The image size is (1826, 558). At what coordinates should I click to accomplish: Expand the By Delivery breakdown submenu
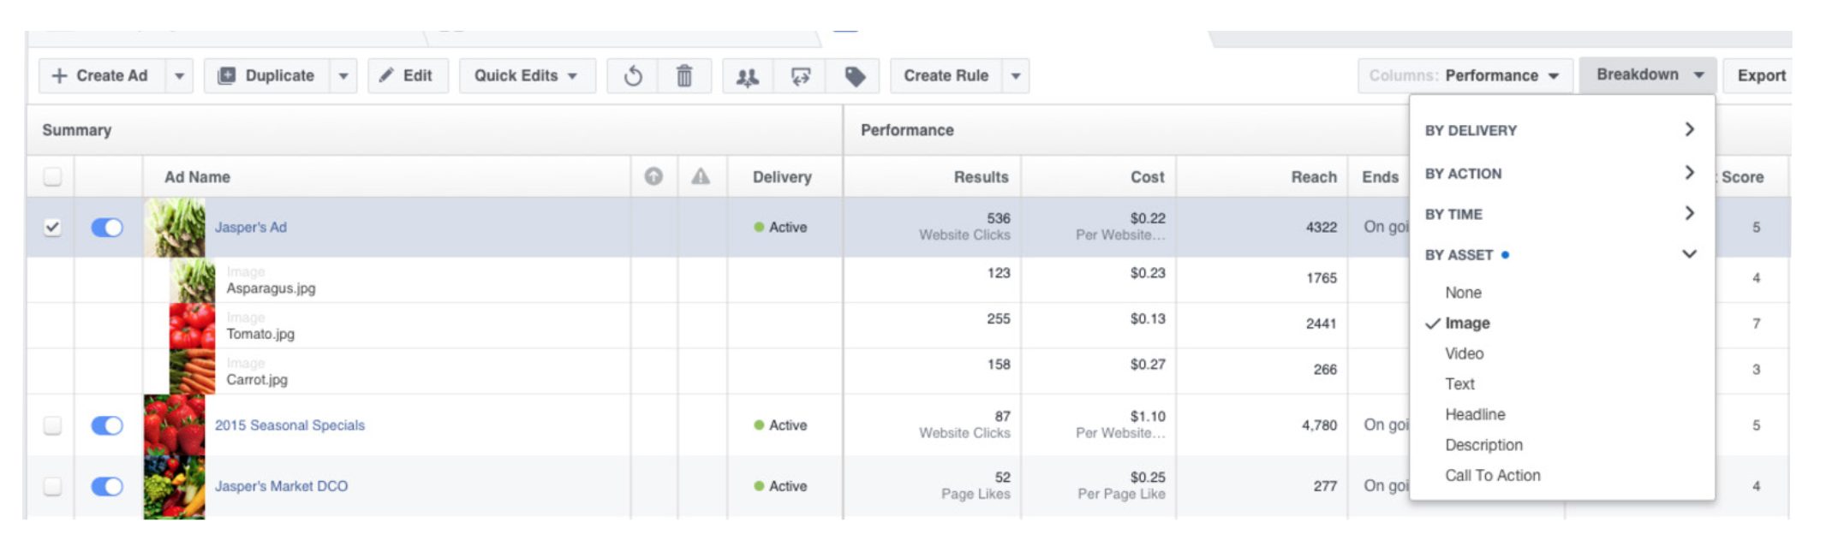1560,130
